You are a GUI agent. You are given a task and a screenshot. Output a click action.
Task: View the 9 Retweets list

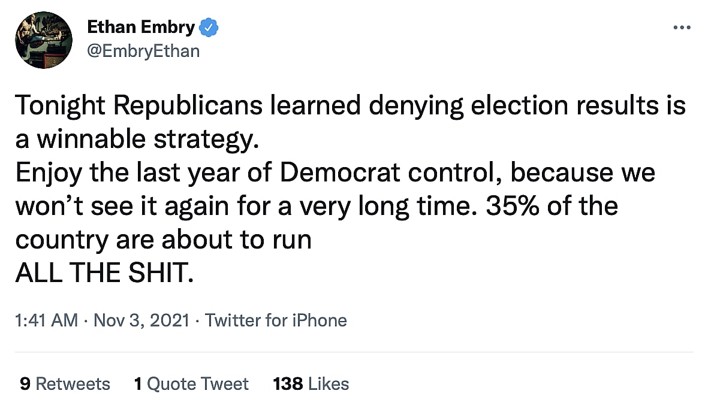coord(65,383)
